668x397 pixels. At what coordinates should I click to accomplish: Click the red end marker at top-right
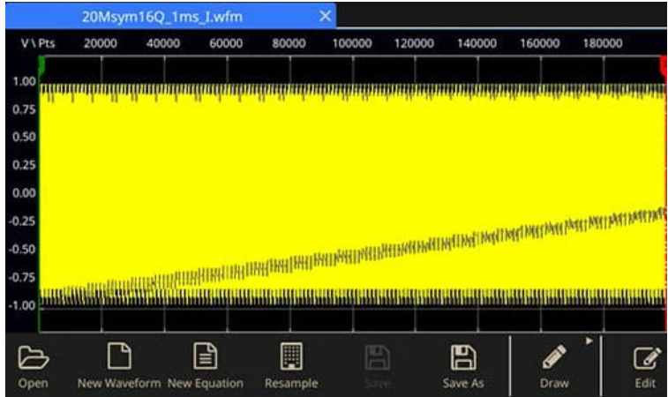(663, 64)
